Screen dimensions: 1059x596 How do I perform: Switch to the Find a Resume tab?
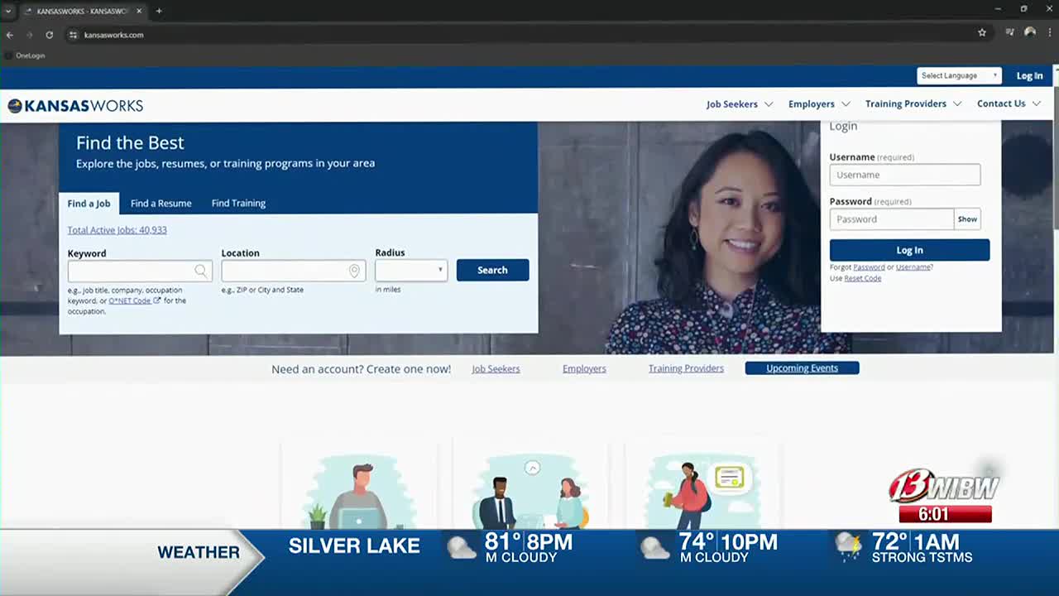pyautogui.click(x=161, y=204)
